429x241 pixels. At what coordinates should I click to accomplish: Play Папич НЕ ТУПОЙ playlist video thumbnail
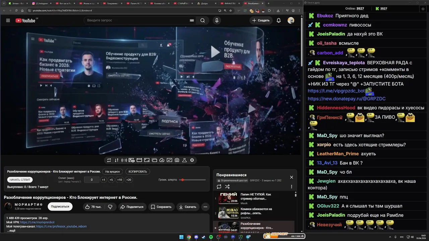click(x=229, y=198)
